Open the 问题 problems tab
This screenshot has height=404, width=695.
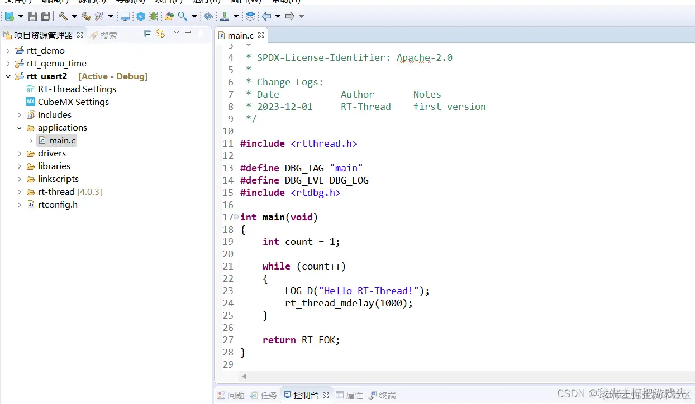click(x=231, y=395)
